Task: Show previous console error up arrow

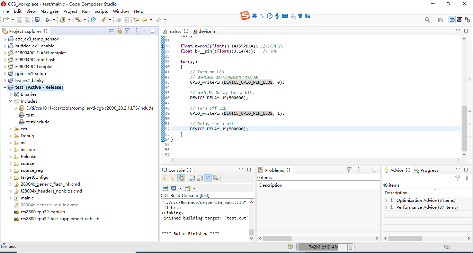Action: pyautogui.click(x=173, y=178)
